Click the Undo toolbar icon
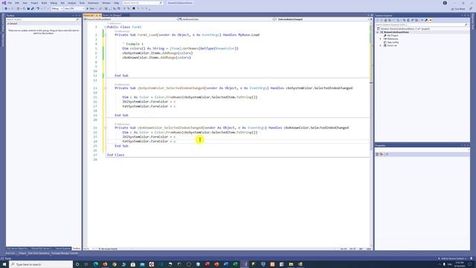476x268 pixels. coord(38,8)
